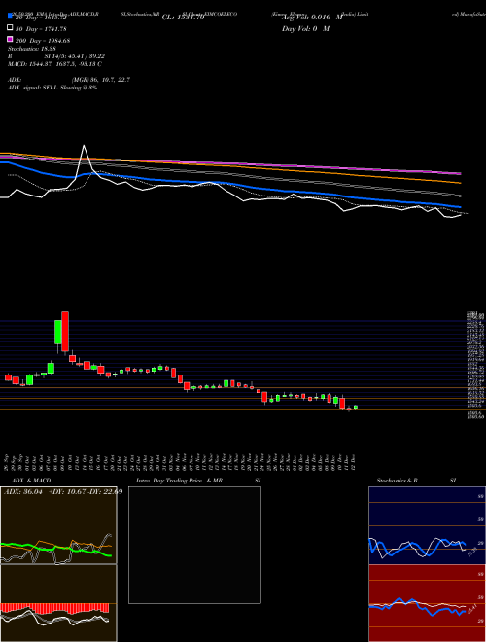
Task: Select the 'MACD: 1544.37, 1637.5, -93.13 C' line
Action: click(x=54, y=64)
